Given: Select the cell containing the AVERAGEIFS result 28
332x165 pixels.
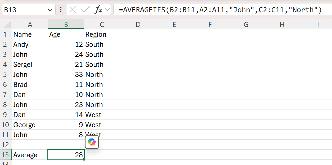Looking at the screenshot, I should tap(66, 155).
